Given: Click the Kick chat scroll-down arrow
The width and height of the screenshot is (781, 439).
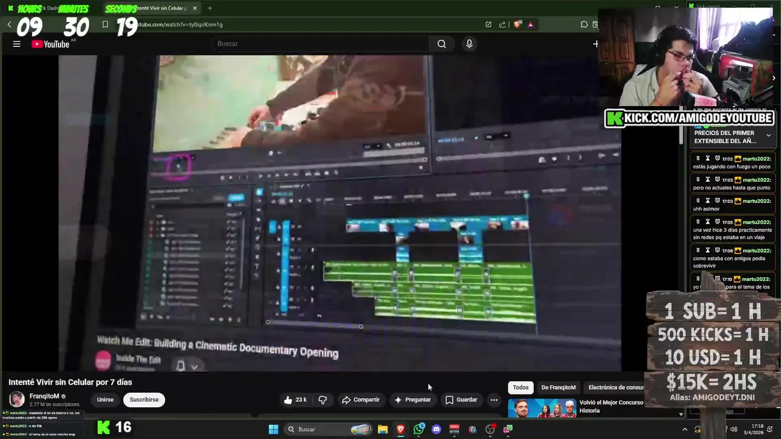Looking at the screenshot, I should tap(681, 414).
